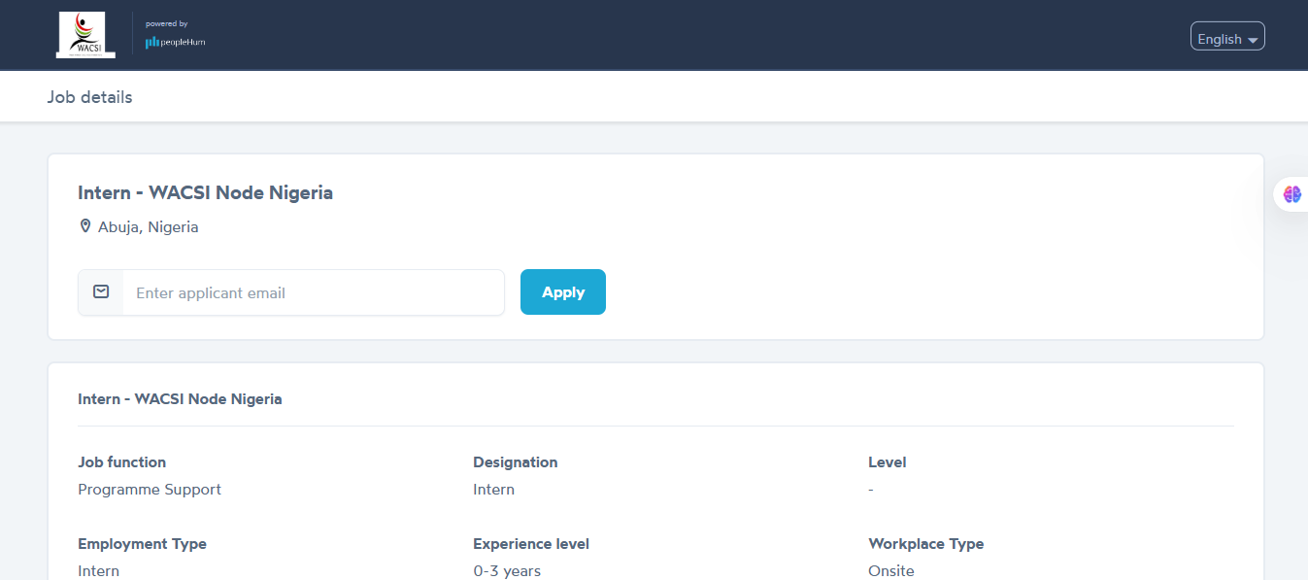Click the location pin icon beside Abuja
This screenshot has width=1308, height=580.
point(84,226)
